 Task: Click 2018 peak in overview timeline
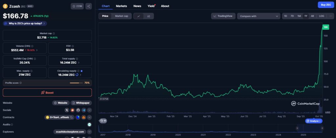click(128, 130)
